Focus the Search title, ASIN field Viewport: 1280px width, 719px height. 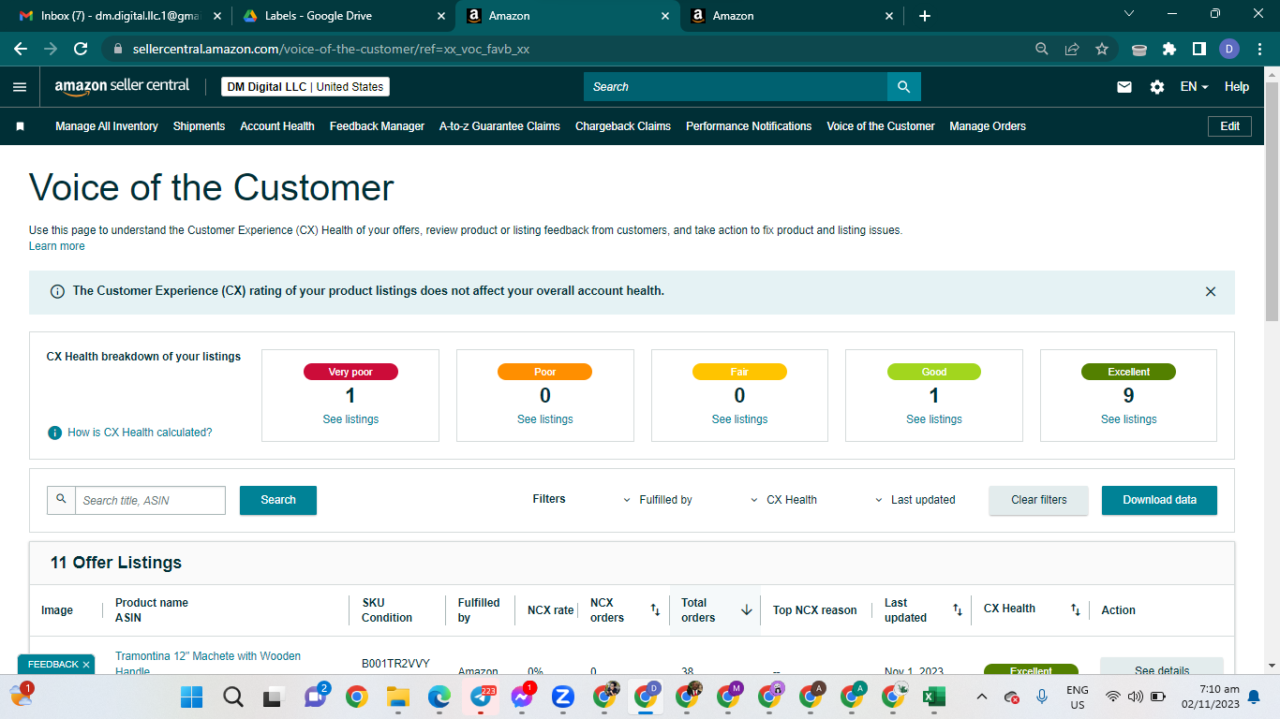click(150, 500)
